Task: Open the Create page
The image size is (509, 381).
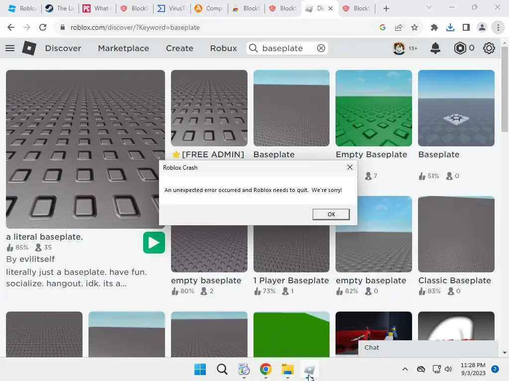Action: [x=179, y=48]
